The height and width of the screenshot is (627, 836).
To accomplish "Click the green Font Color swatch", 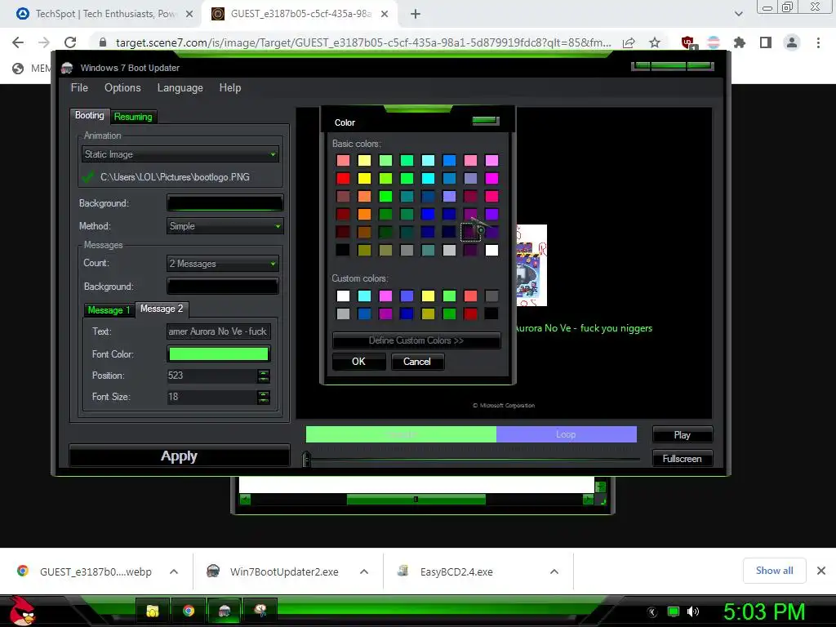I will (219, 354).
